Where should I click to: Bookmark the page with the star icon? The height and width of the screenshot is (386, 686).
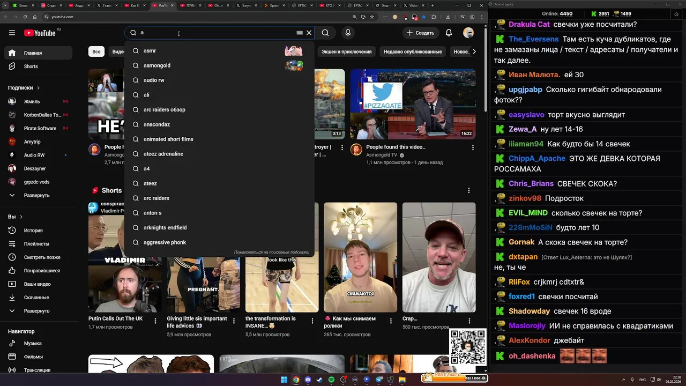tap(372, 17)
